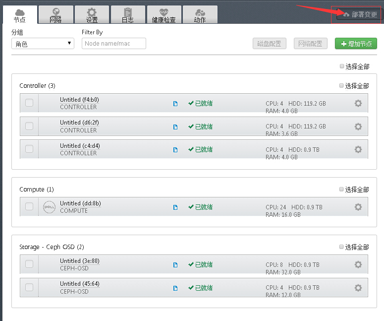This screenshot has height=321, width=384.
Task: Open settings gear for node c4:d4
Action: pos(358,149)
